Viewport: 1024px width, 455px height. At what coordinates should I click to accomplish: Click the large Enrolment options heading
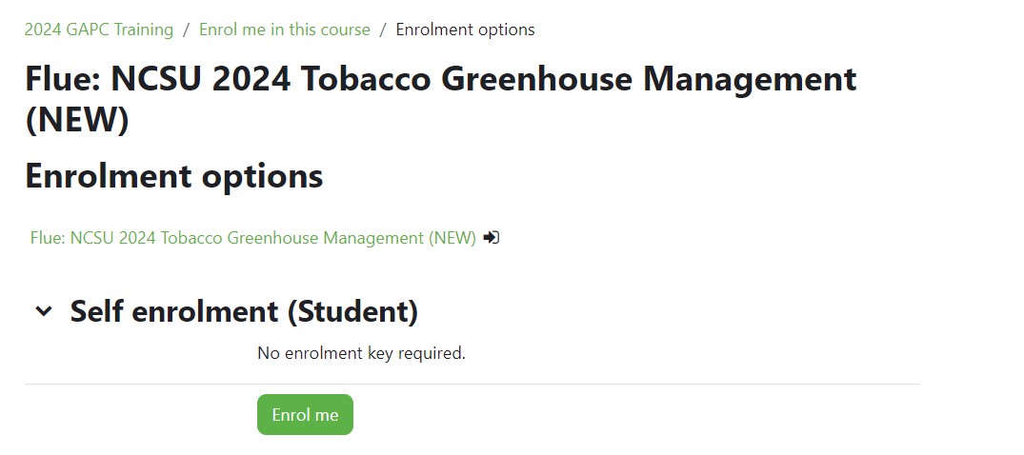click(x=173, y=175)
